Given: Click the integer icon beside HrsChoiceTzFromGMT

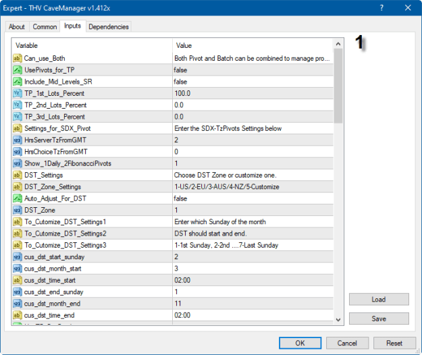Looking at the screenshot, I should click(x=18, y=152).
